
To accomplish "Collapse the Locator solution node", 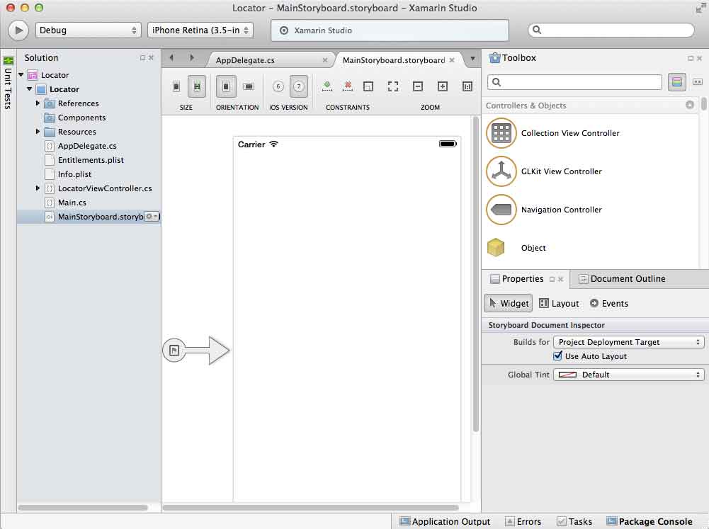I will (x=21, y=74).
